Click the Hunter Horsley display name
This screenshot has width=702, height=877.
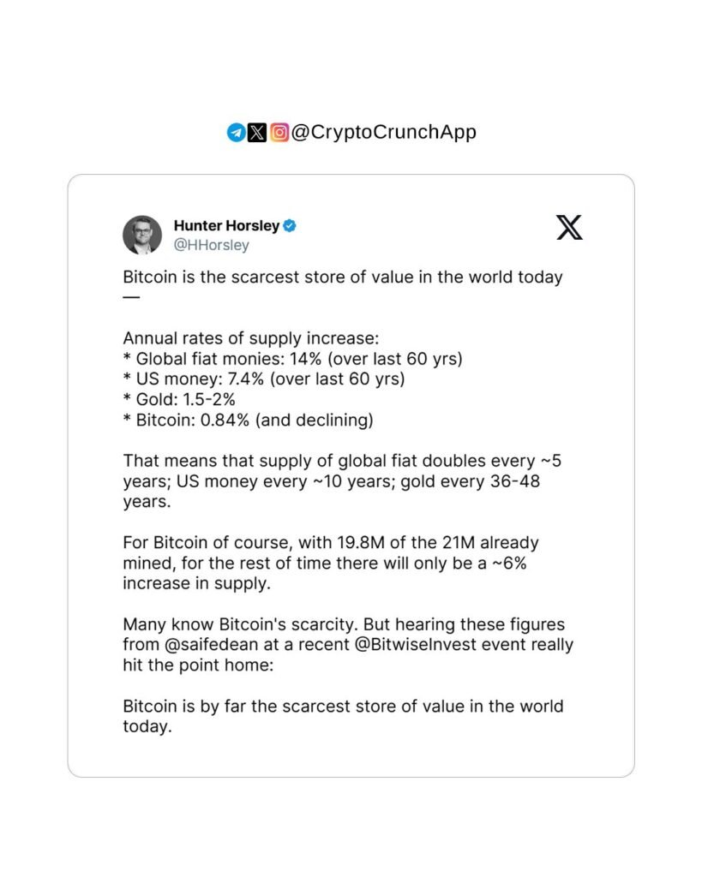coord(226,226)
